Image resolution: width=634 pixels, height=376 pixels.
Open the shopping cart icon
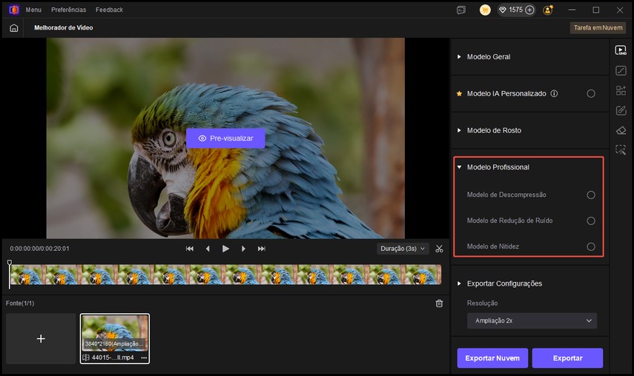tap(485, 10)
